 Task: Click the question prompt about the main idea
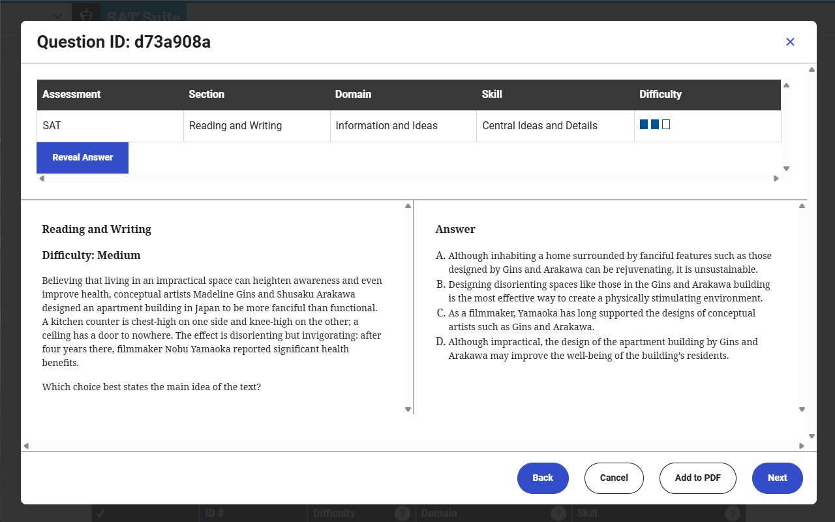[x=151, y=387]
